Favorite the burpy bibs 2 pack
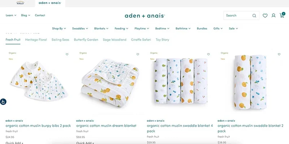Image resolution: width=289 pixels, height=144 pixels. 67,54
